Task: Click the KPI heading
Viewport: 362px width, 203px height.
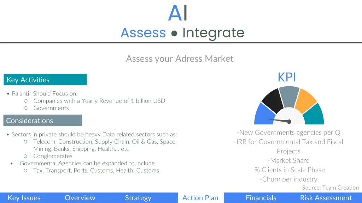Action: tap(286, 77)
